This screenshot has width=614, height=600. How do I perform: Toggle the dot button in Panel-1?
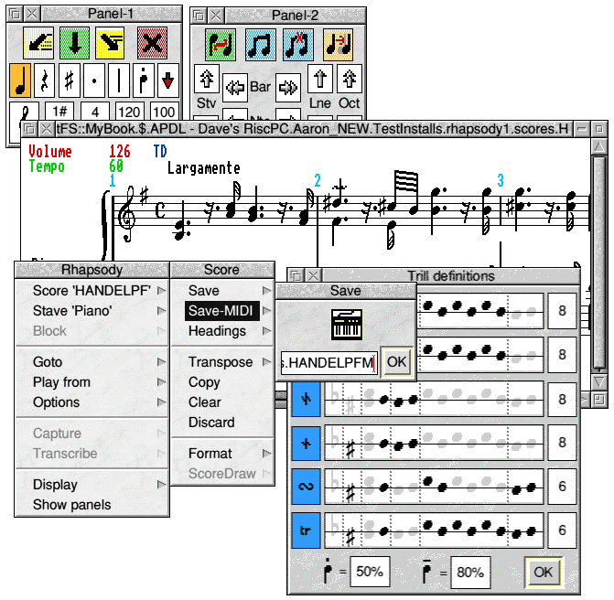94,80
